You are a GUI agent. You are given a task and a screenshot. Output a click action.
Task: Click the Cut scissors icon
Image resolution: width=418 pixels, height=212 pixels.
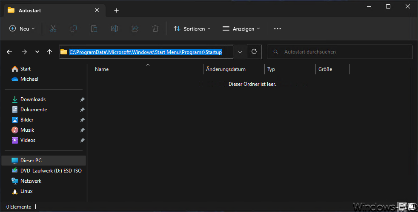pyautogui.click(x=53, y=29)
